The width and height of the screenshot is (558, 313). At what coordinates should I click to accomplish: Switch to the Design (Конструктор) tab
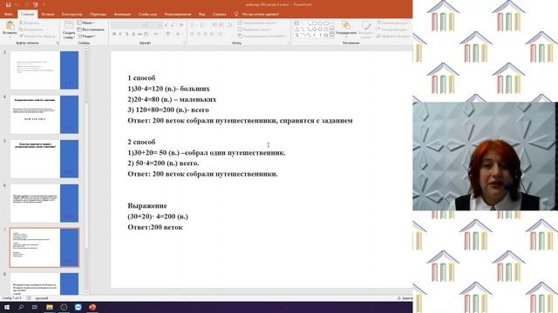pos(71,14)
